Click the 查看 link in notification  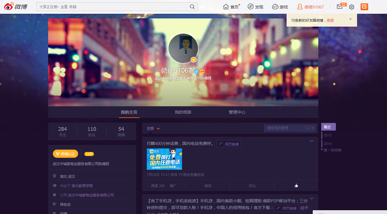330,20
